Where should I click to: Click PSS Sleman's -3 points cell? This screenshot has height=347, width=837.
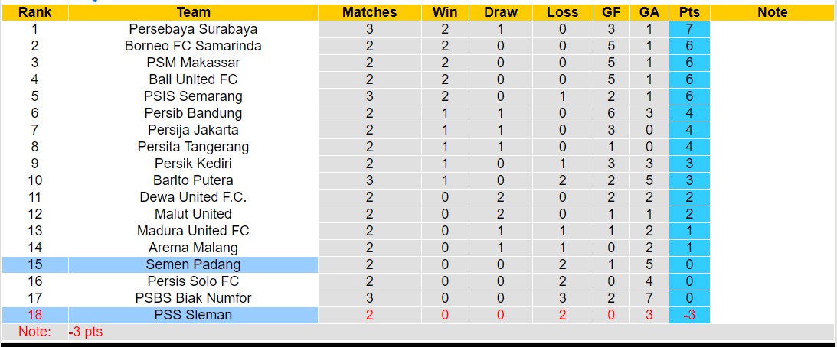(x=689, y=315)
